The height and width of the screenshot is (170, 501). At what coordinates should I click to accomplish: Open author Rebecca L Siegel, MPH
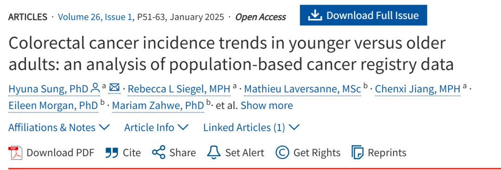pyautogui.click(x=179, y=89)
